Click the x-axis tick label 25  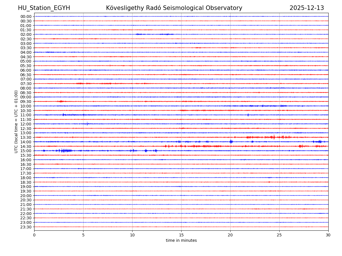point(279,235)
